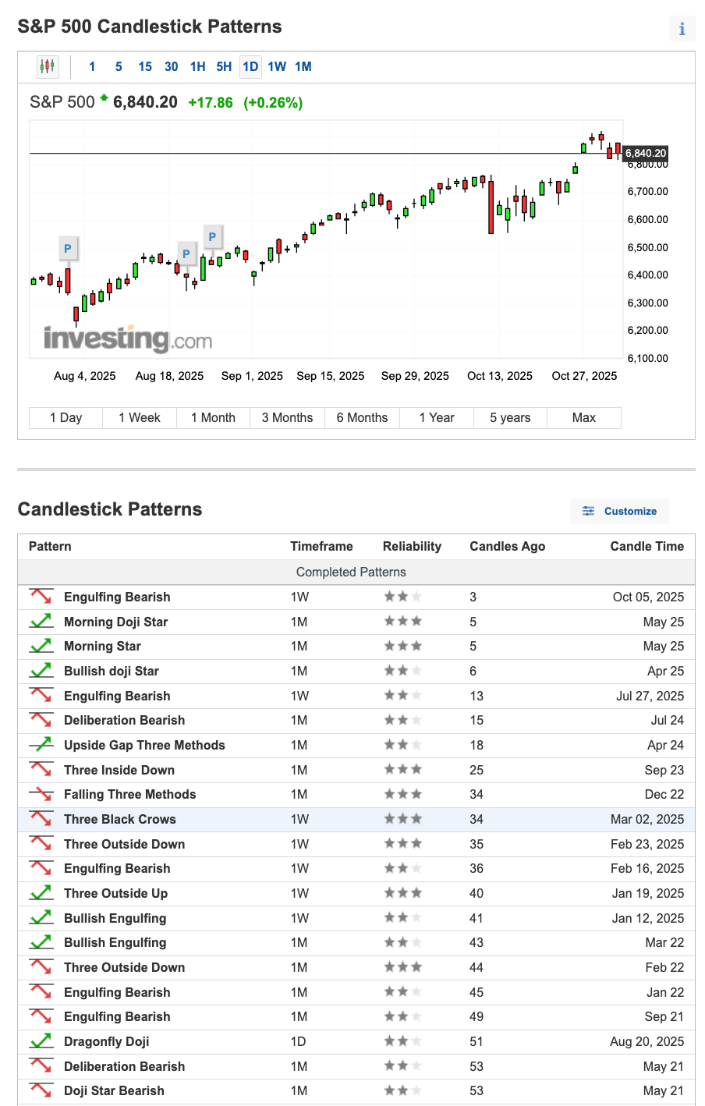Click the bearish icon beside Doji Star Bearish

point(41,1090)
